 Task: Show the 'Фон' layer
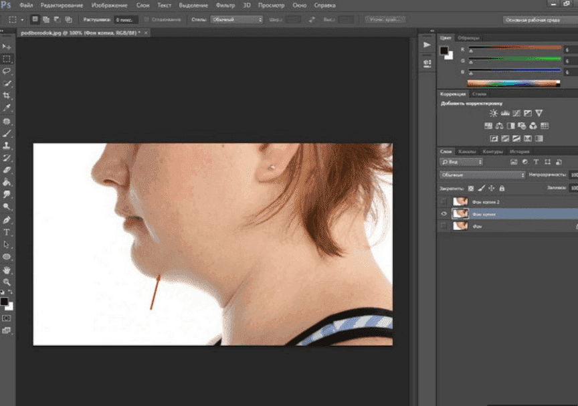coord(444,227)
